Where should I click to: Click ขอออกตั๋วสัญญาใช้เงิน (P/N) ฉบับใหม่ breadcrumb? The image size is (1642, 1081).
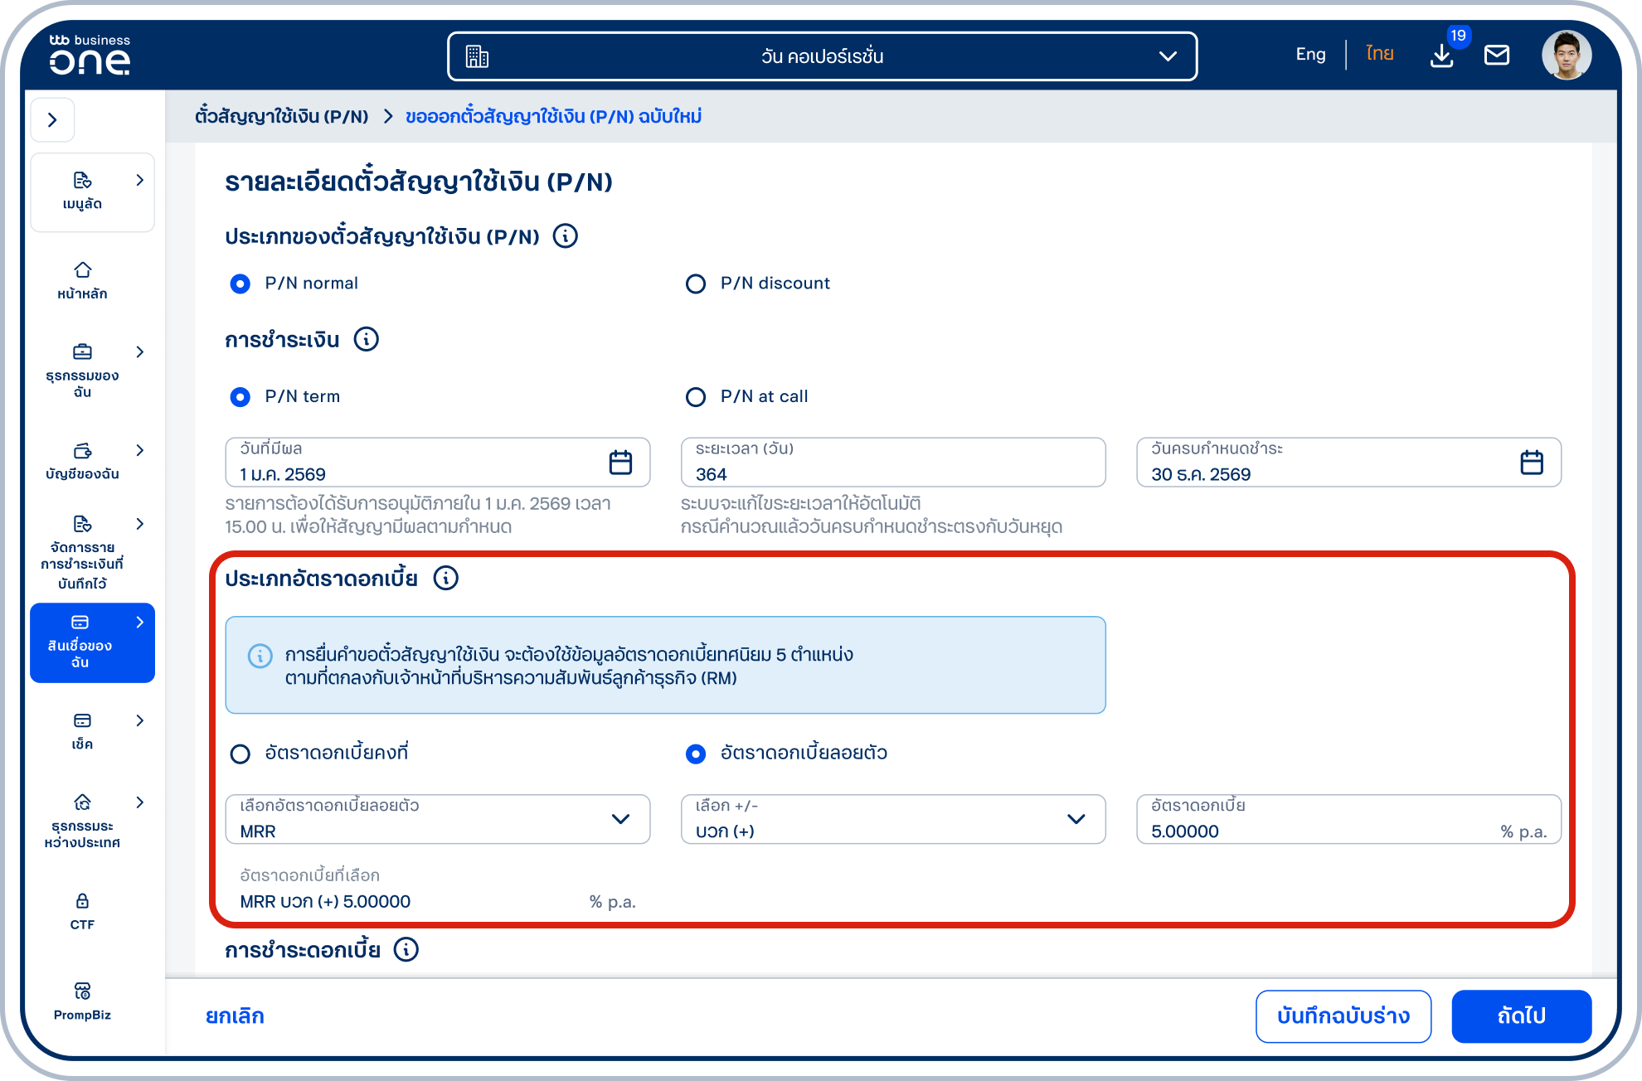(x=553, y=117)
